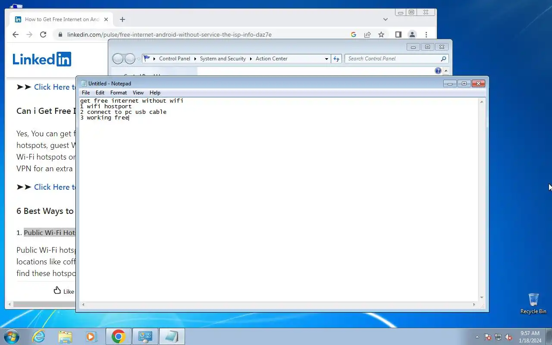
Task: Open first "Click Here" link on LinkedIn
Action: point(55,87)
